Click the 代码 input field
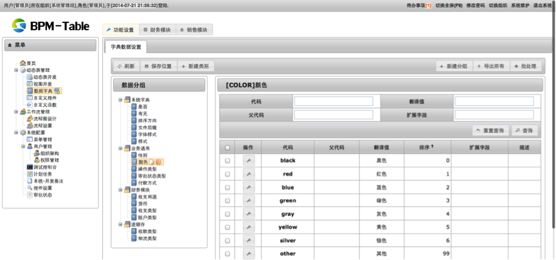Viewport: 556px width, 260px height. pyautogui.click(x=334, y=101)
